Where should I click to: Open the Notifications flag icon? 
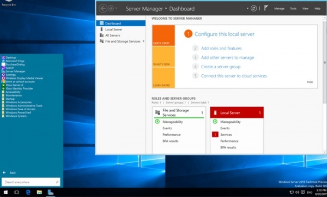tap(266, 8)
